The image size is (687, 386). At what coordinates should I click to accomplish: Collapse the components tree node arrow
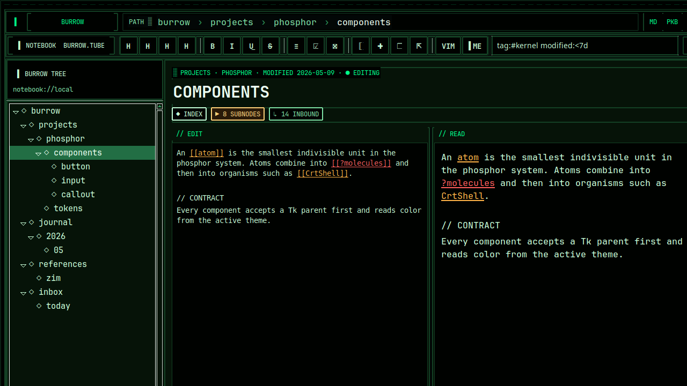click(x=39, y=153)
